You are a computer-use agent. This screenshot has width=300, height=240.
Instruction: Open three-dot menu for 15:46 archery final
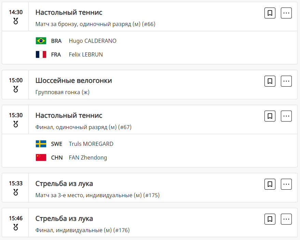coord(286,219)
